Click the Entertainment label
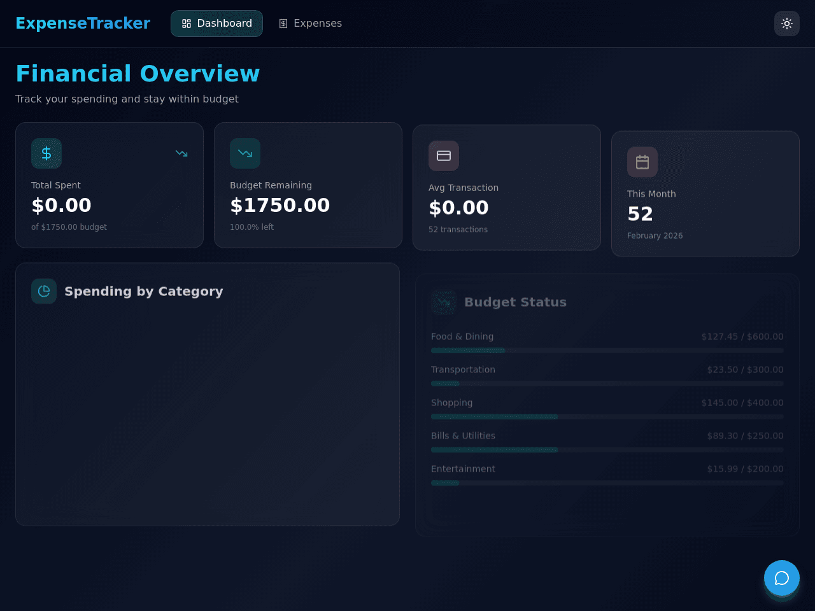The width and height of the screenshot is (815, 611). (x=463, y=469)
